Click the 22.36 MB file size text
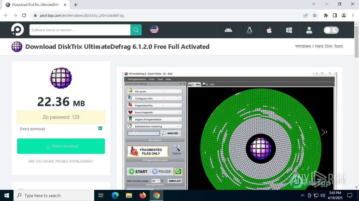Viewport: 359px width, 201px height. pos(61,102)
